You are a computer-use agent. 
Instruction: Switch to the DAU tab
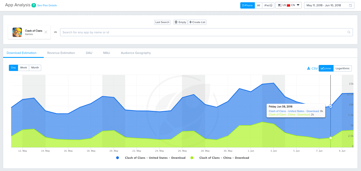tap(89, 53)
